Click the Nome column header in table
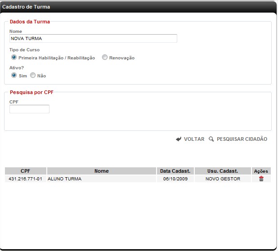 pyautogui.click(x=101, y=171)
